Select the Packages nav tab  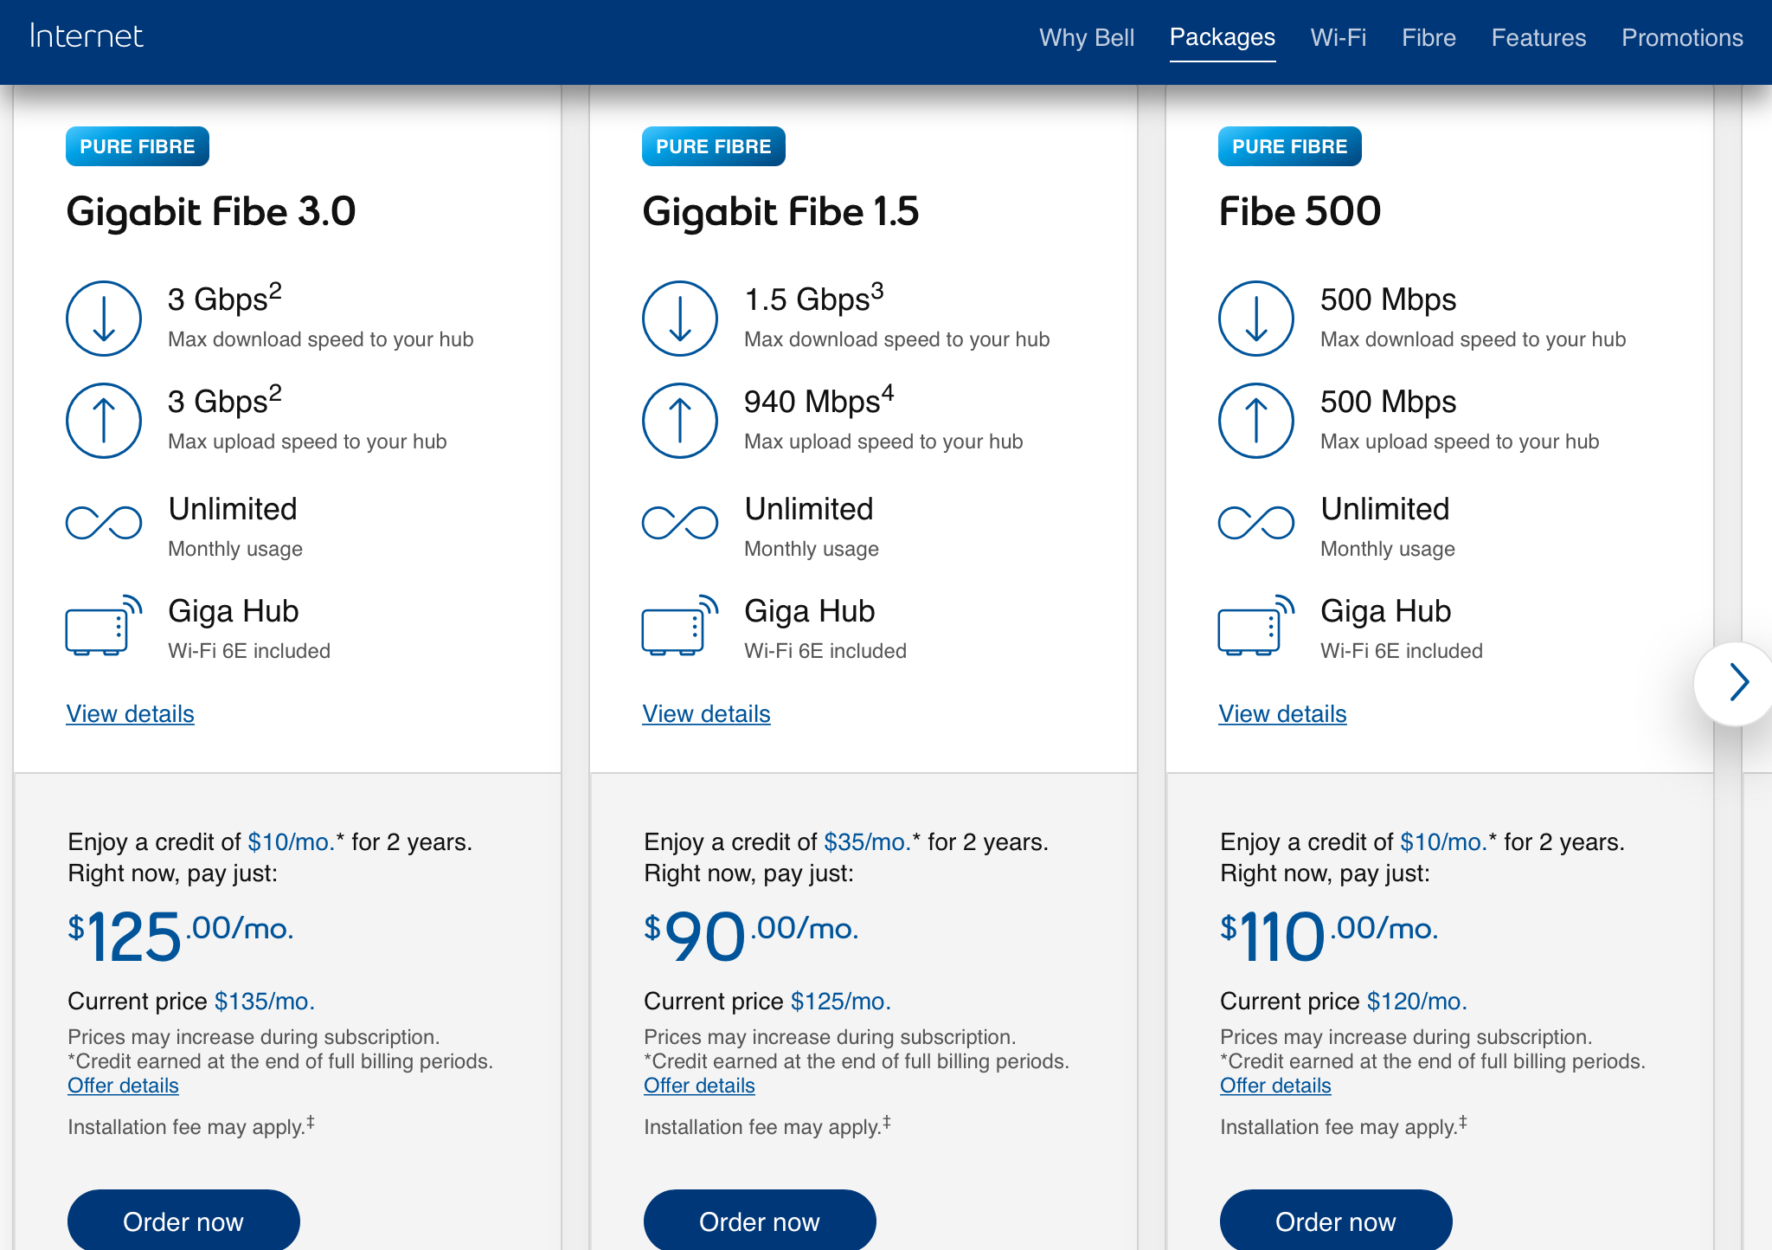[x=1223, y=37]
